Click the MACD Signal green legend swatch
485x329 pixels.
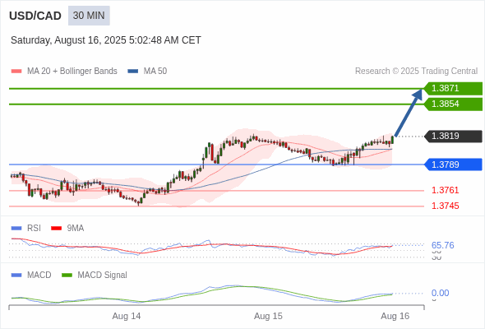click(x=67, y=275)
